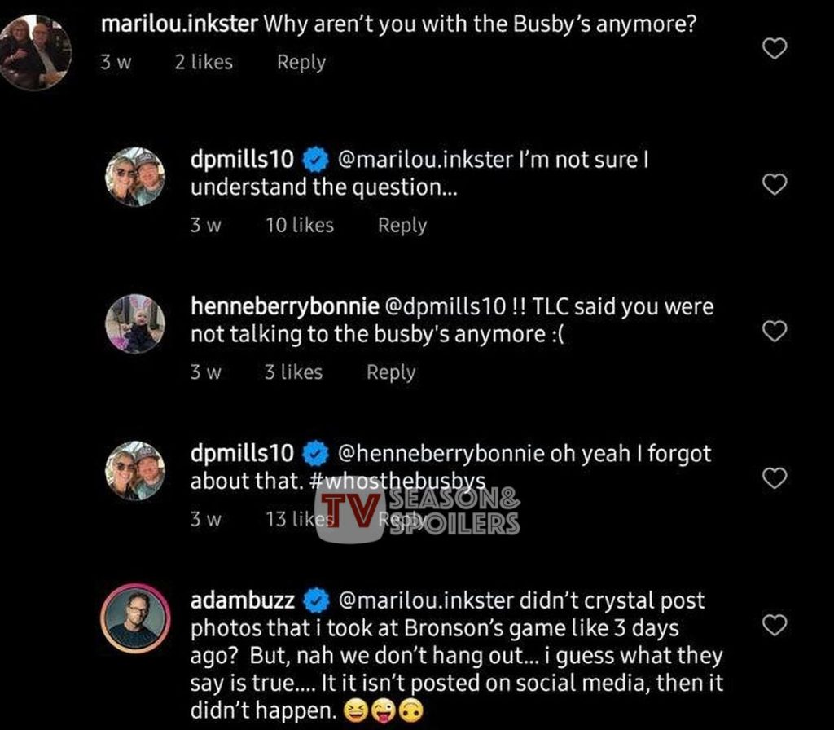Like dpmills10's 'not sure I understand' reply
The image size is (834, 730).
(x=775, y=185)
